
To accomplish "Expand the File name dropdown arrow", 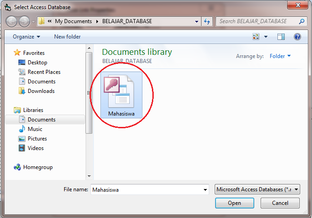I will pyautogui.click(x=205, y=190).
